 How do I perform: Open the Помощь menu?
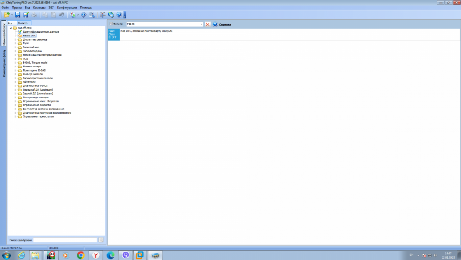86,8
